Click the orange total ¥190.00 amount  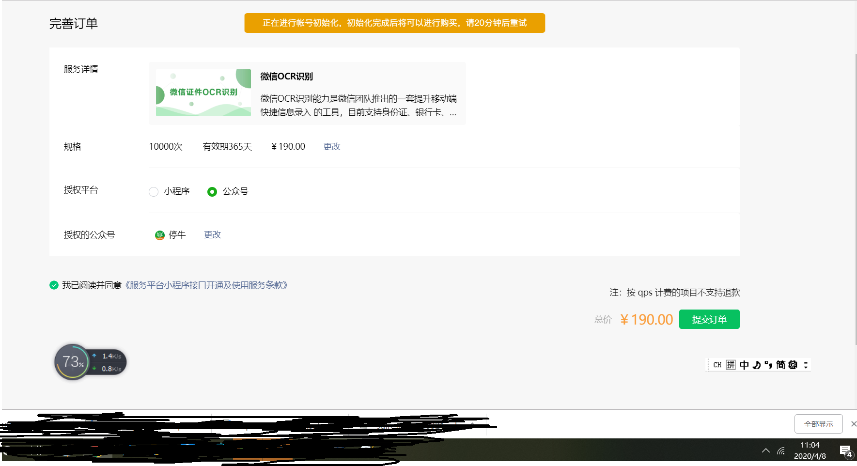(x=646, y=320)
